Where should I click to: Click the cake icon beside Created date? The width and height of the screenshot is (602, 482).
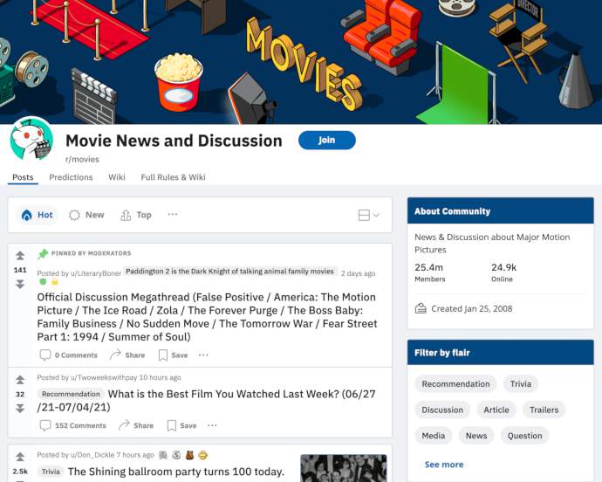[x=421, y=308]
